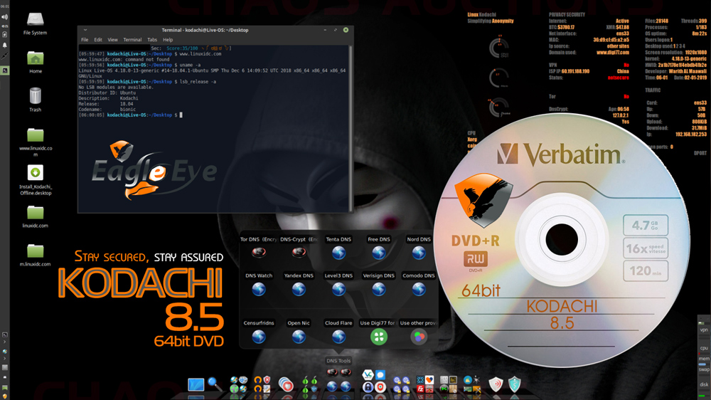The image size is (711, 400).
Task: Click the volume icon in left panel
Action: click(4, 17)
